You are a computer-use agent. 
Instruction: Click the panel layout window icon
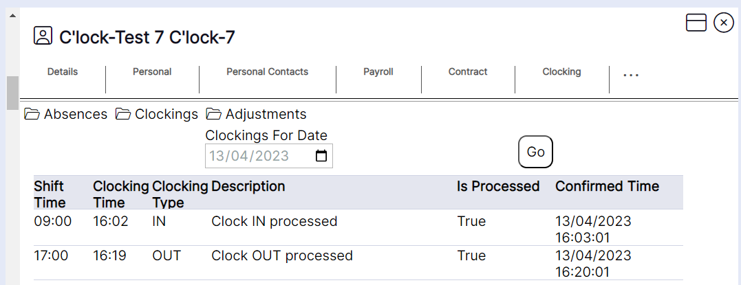tap(696, 23)
